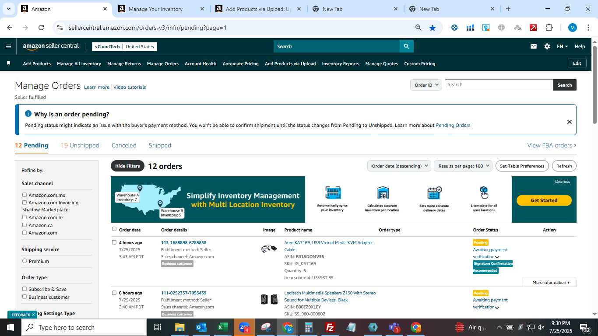The image size is (598, 336).
Task: Bookmark this page with the star icon
Action: [433, 28]
